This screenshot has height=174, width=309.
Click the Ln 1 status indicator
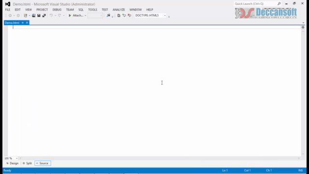coord(225,170)
